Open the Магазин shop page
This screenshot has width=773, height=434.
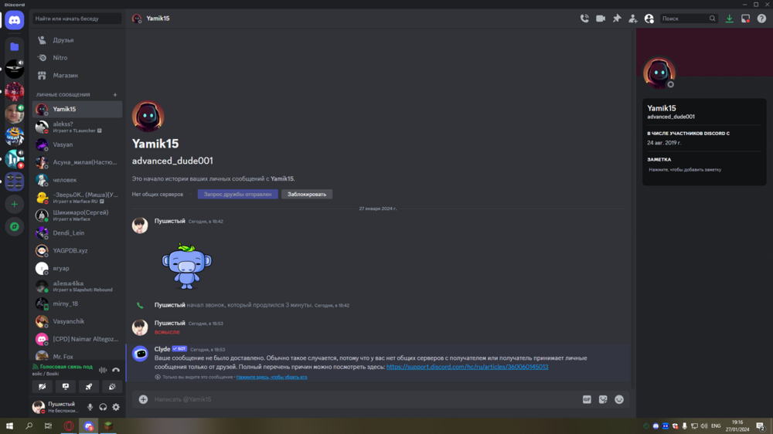click(77, 76)
